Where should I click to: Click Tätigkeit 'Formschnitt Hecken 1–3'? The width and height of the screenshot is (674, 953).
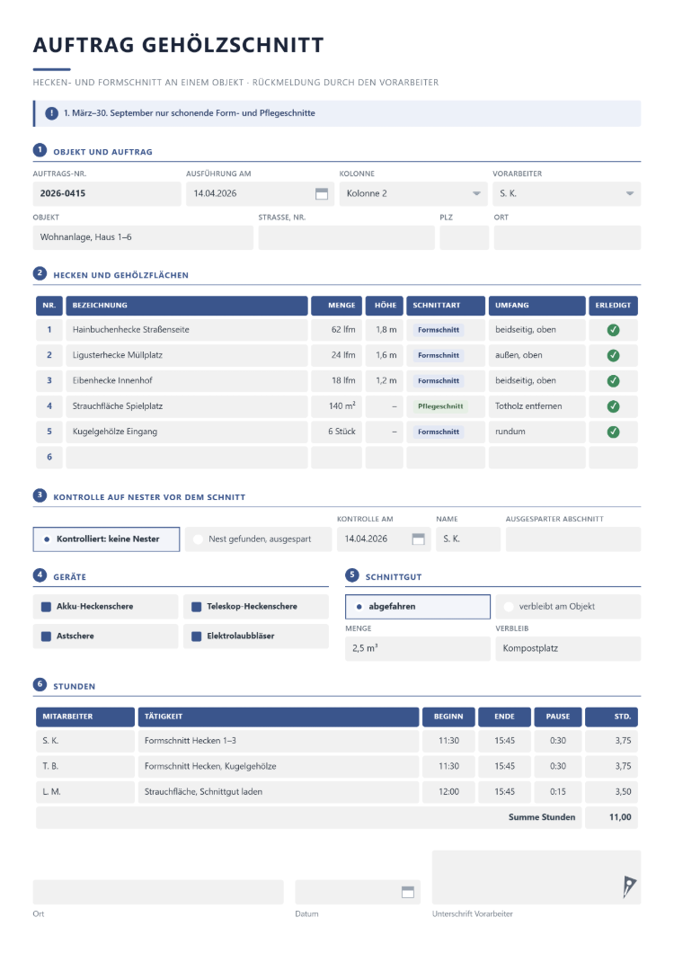point(279,741)
